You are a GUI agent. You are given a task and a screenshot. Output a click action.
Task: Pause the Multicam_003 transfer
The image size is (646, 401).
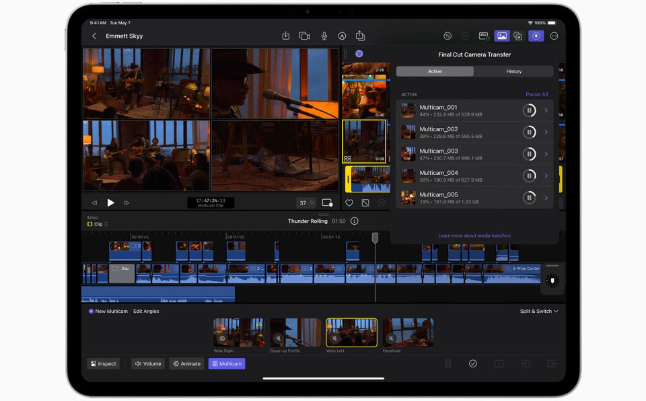[530, 154]
